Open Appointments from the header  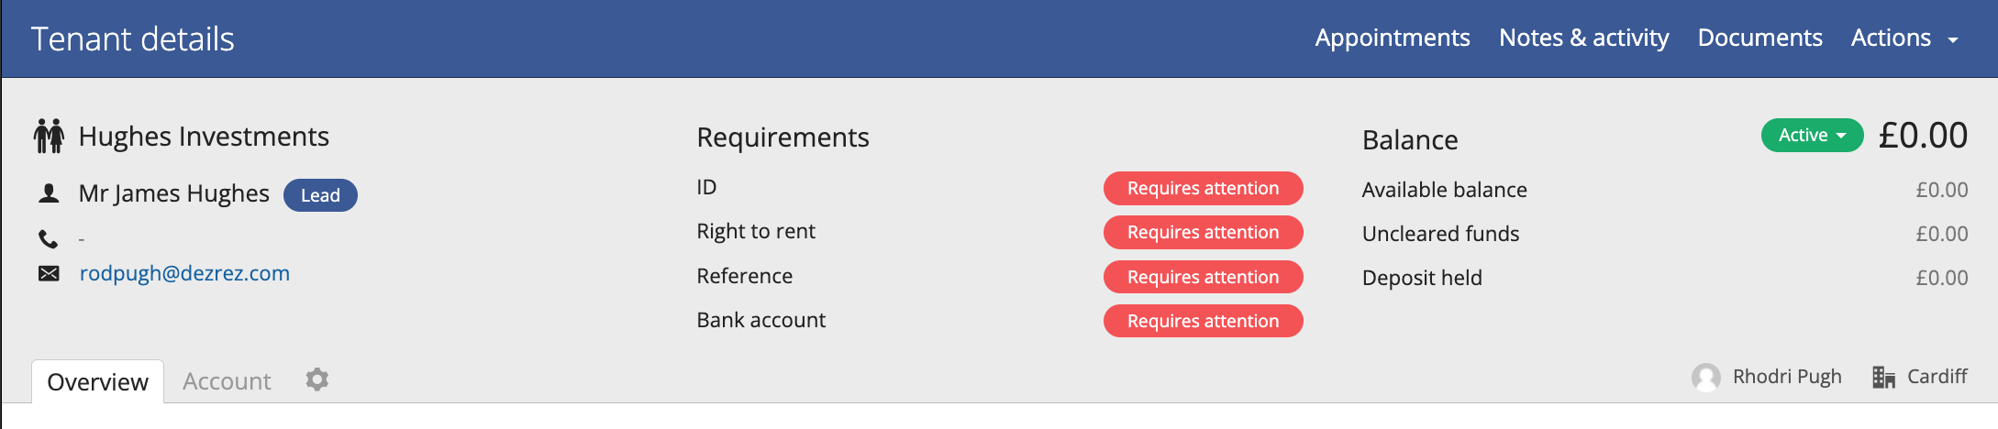click(1392, 38)
